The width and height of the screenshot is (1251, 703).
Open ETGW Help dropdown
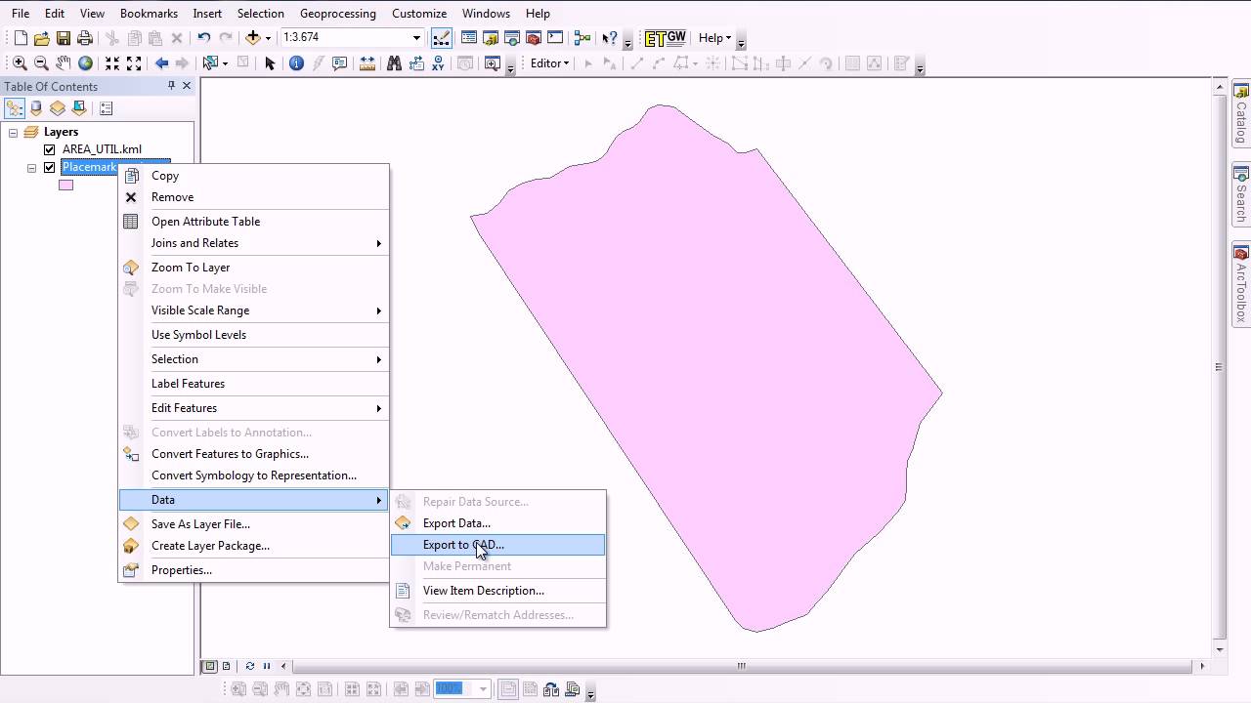(714, 38)
